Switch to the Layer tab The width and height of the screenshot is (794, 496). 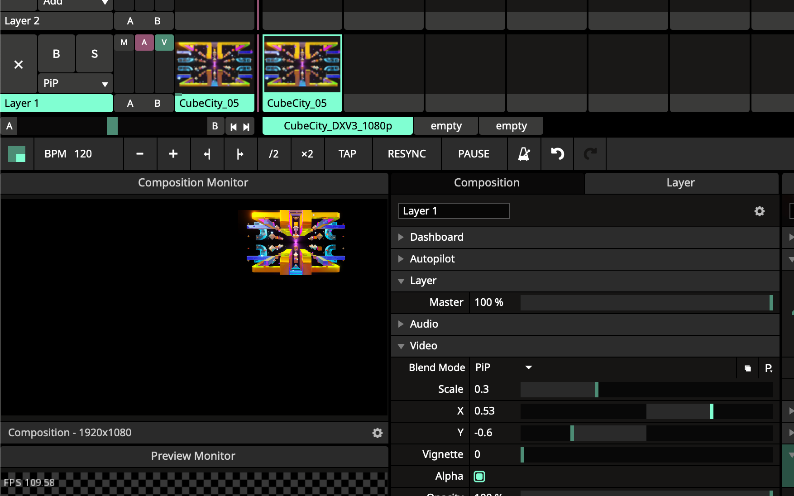point(680,183)
